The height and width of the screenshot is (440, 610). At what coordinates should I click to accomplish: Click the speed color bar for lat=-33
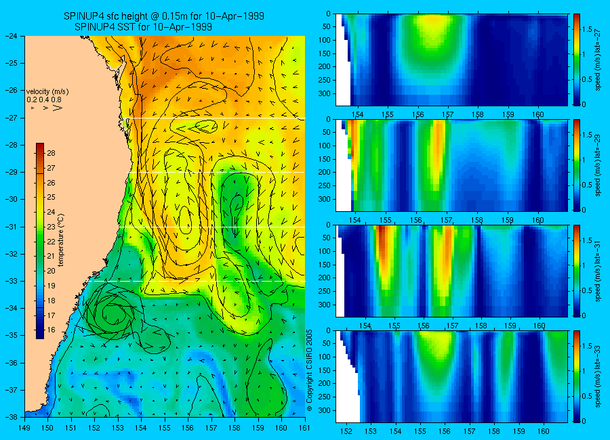click(577, 376)
